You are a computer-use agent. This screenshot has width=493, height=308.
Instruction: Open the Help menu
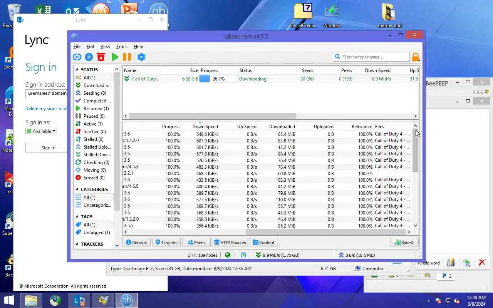tap(138, 47)
